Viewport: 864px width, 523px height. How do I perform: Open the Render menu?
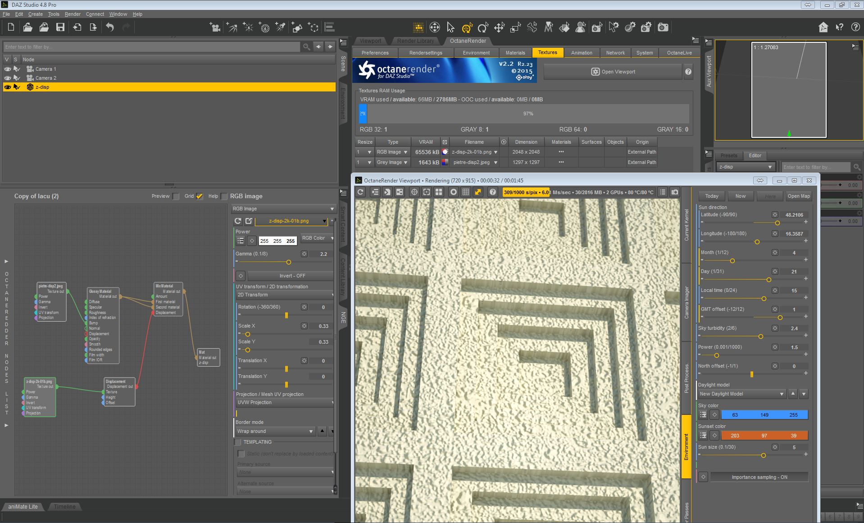(73, 14)
